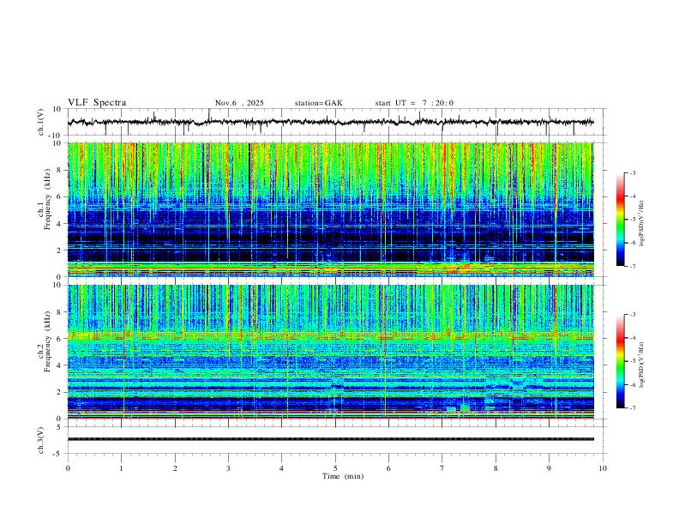Click the ch.1 voltage waveform trace

330,122
